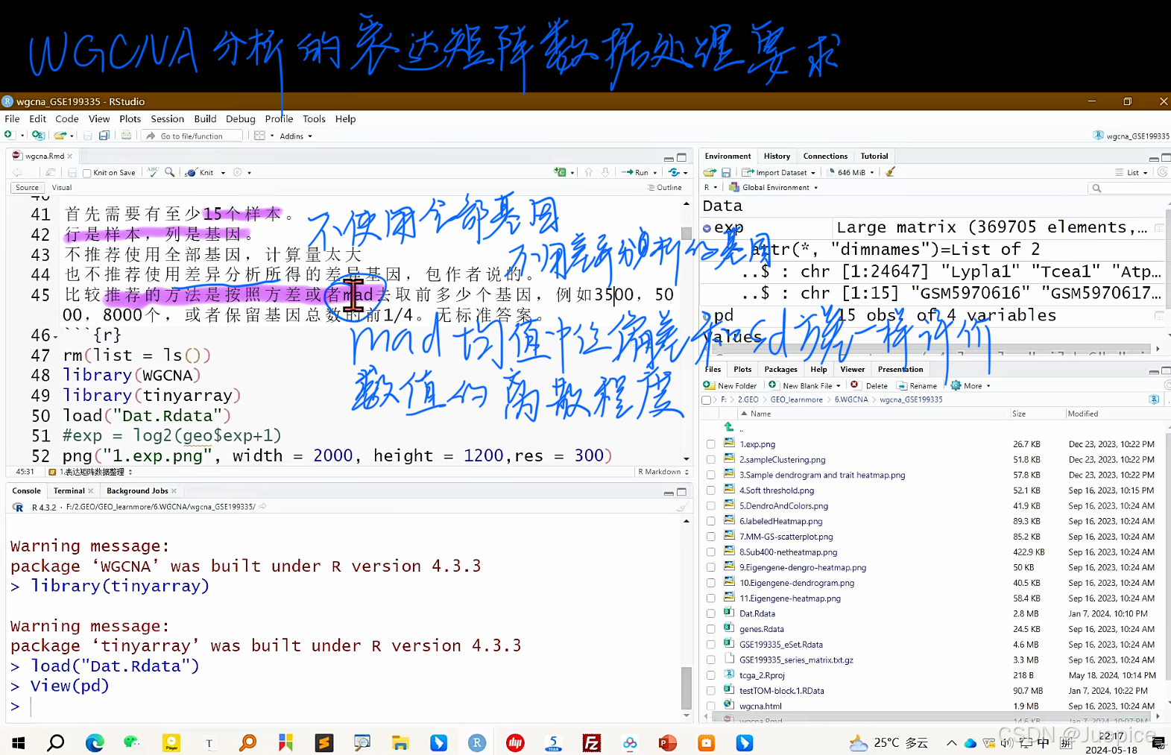Click the New Folder button
Screen dimensions: 1171x755
(730, 385)
